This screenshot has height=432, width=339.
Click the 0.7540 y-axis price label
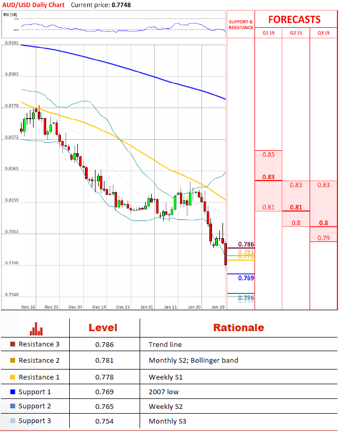coord(12,294)
